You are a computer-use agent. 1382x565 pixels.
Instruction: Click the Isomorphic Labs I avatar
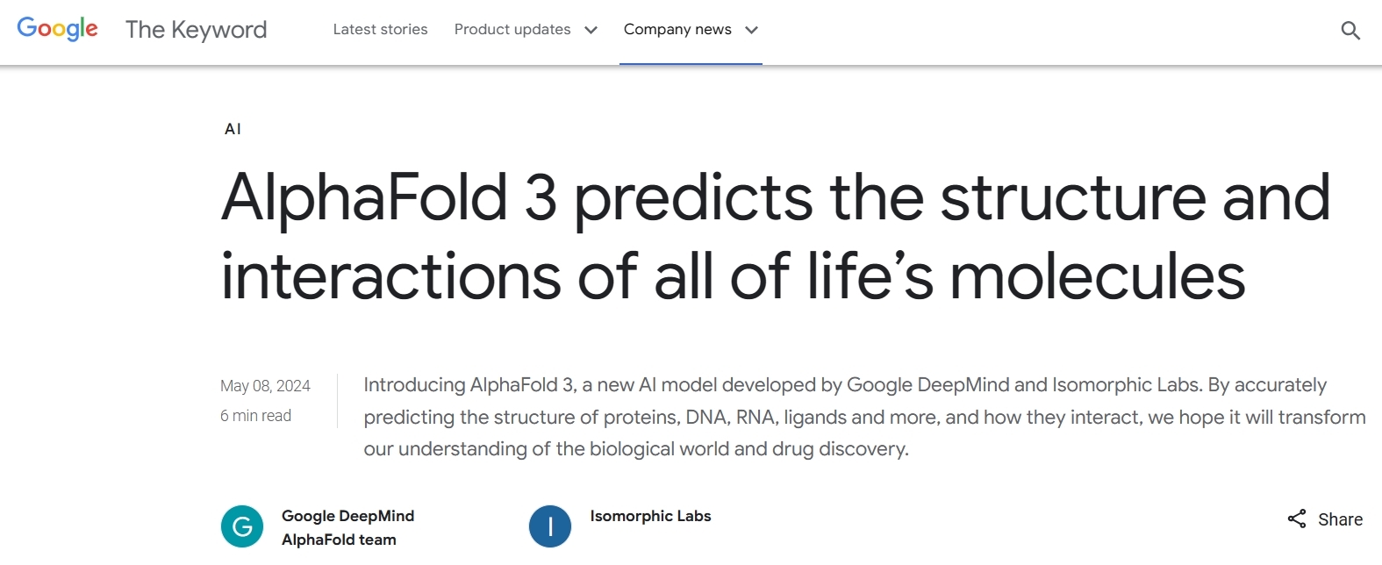pyautogui.click(x=550, y=526)
